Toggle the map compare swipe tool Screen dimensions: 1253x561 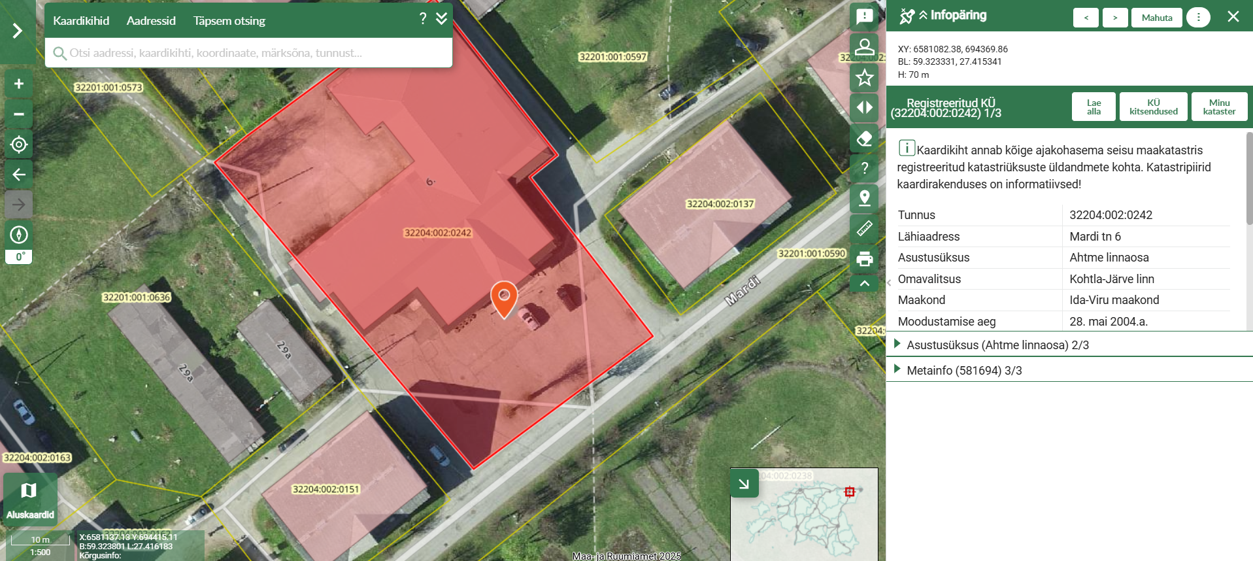click(864, 108)
